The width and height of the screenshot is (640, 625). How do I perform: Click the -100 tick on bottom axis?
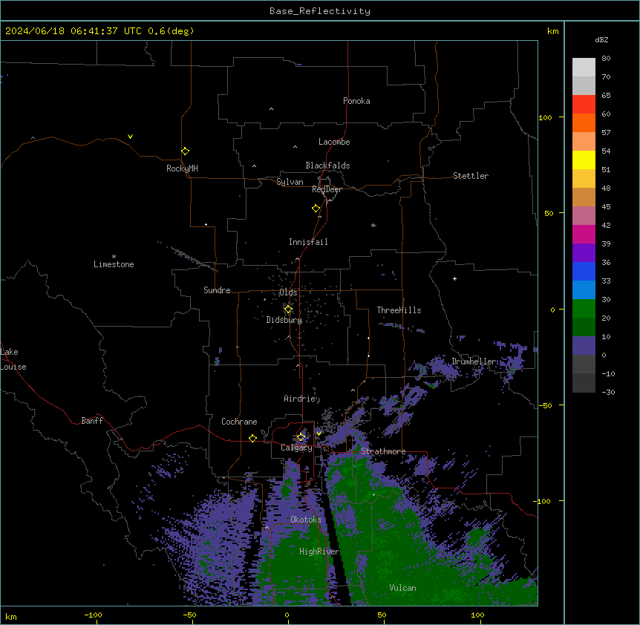pyautogui.click(x=93, y=615)
